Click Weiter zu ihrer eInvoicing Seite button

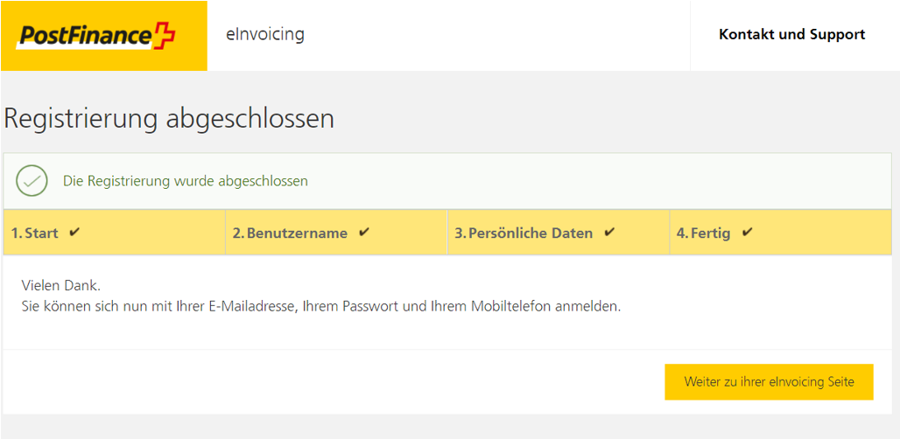pos(770,381)
